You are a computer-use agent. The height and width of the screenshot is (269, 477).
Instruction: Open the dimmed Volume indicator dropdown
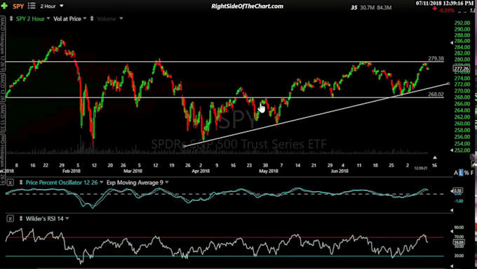(x=121, y=18)
